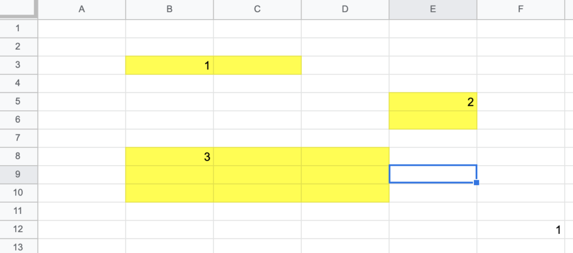
Task: Select row 6 header
Action: (18, 120)
